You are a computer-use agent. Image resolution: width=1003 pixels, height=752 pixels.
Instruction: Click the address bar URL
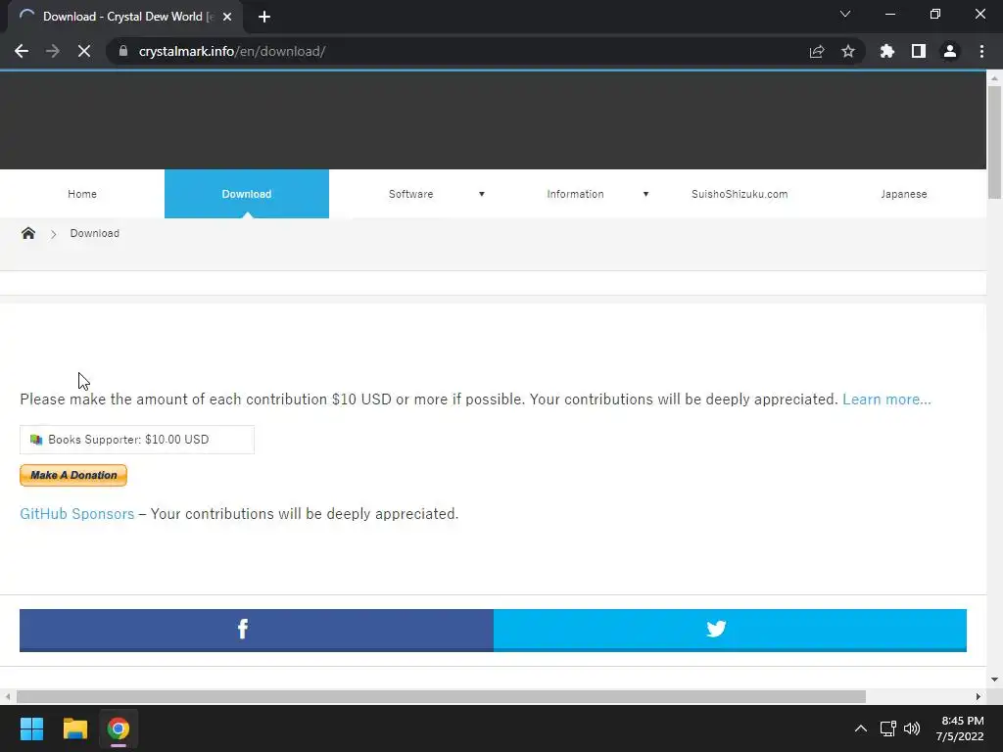point(231,51)
